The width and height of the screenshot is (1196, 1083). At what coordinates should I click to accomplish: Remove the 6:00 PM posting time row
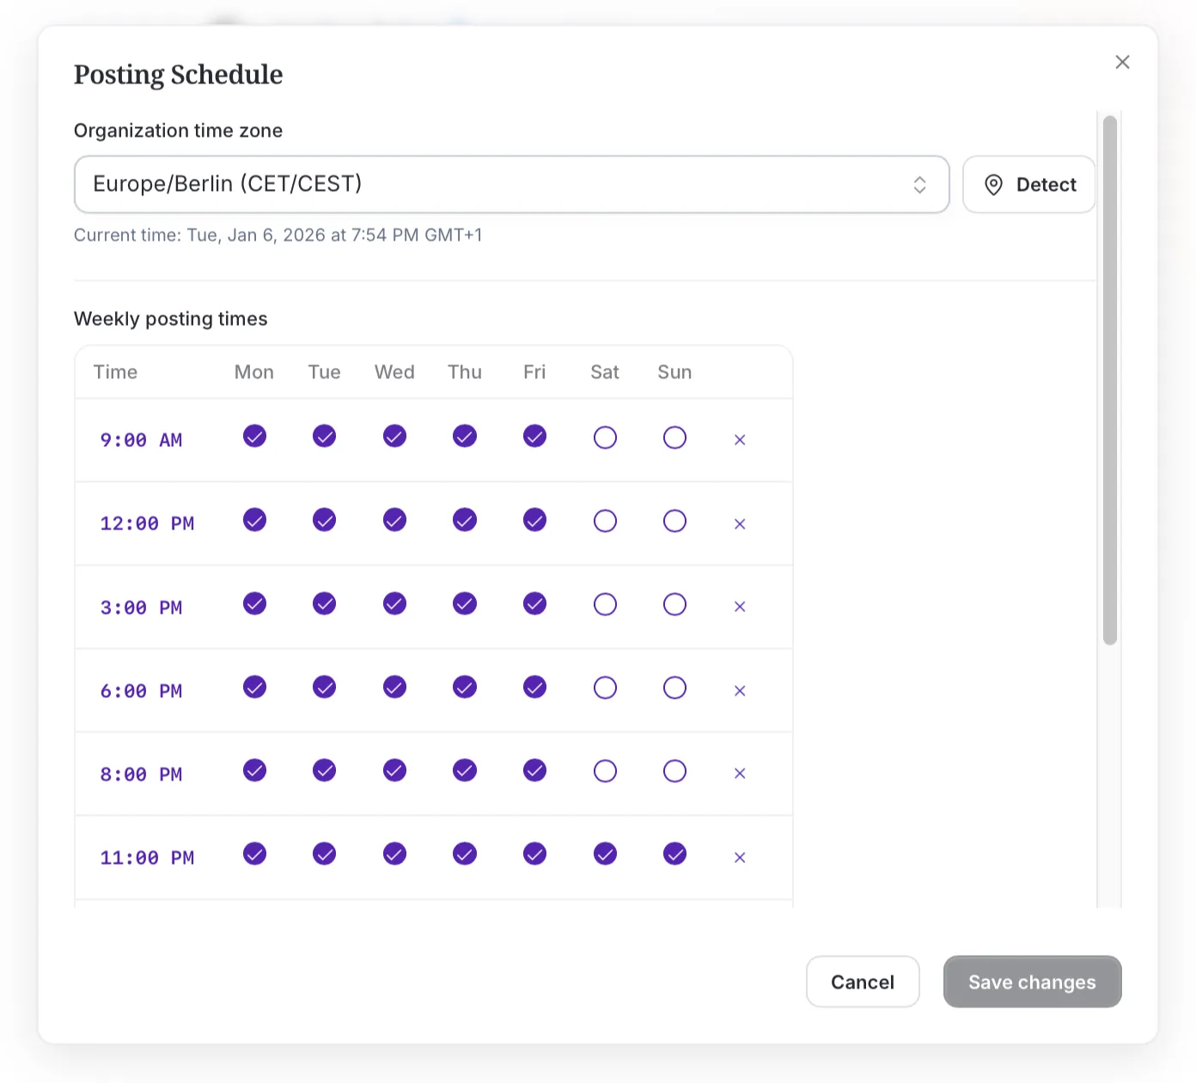coord(740,690)
